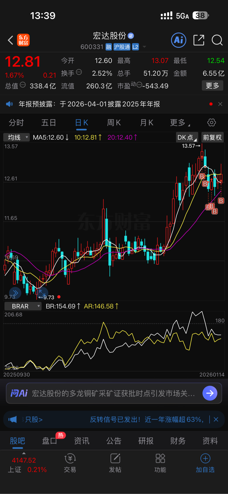Tap the B marker below the candles at chart's right edge
This screenshot has width=228, height=494.
tap(221, 201)
